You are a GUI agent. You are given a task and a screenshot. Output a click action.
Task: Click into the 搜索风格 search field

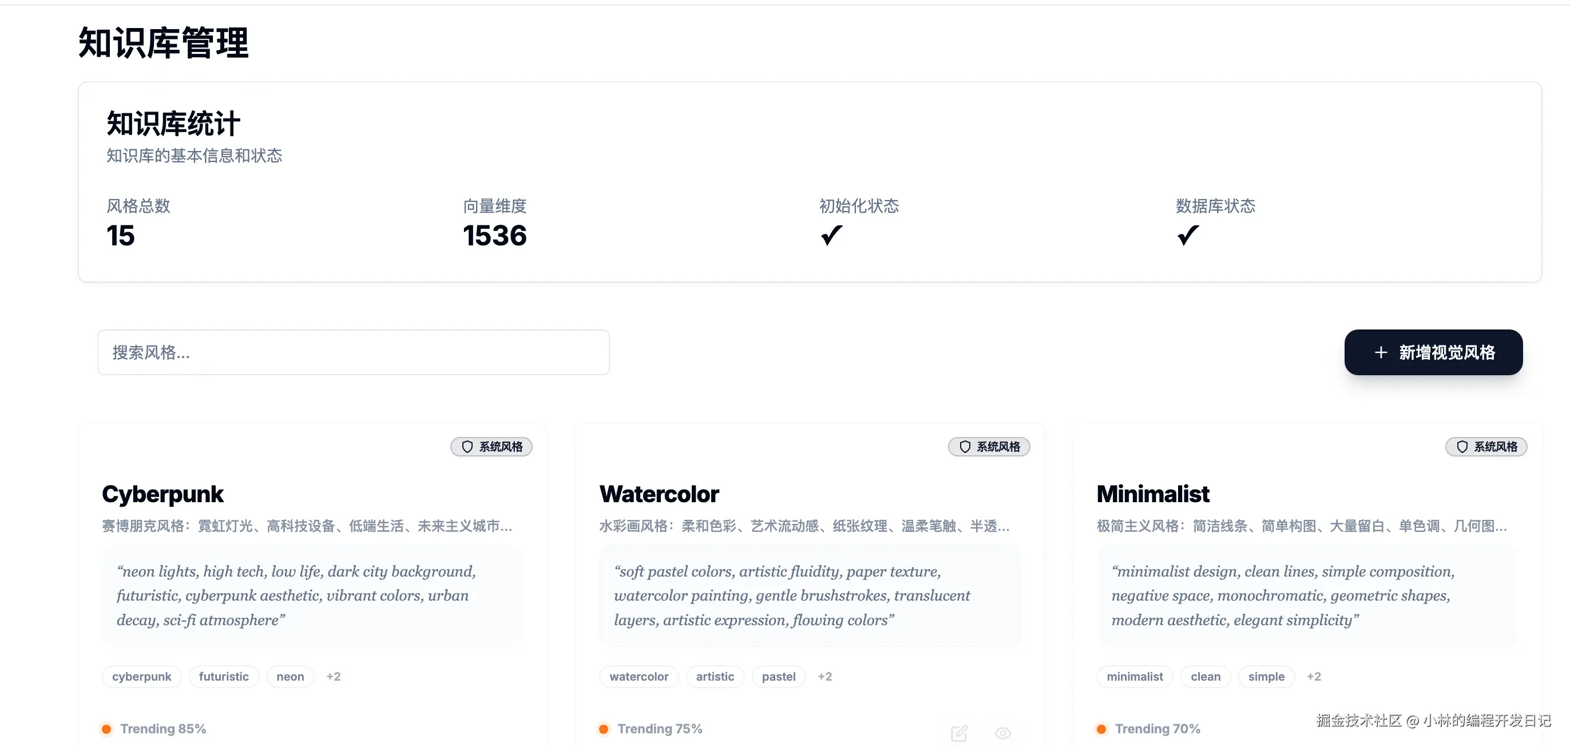(x=354, y=352)
